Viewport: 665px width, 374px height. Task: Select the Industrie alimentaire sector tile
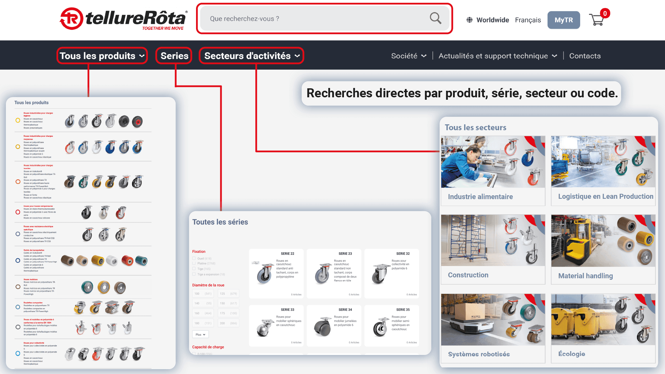tap(493, 171)
